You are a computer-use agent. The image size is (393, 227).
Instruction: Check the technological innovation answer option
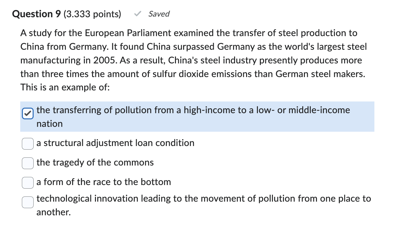point(28,202)
